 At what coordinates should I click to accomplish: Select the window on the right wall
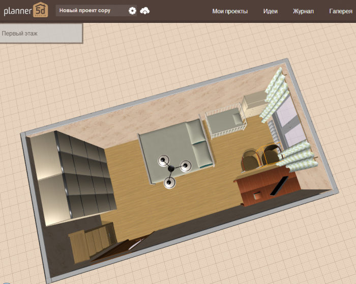(288, 122)
